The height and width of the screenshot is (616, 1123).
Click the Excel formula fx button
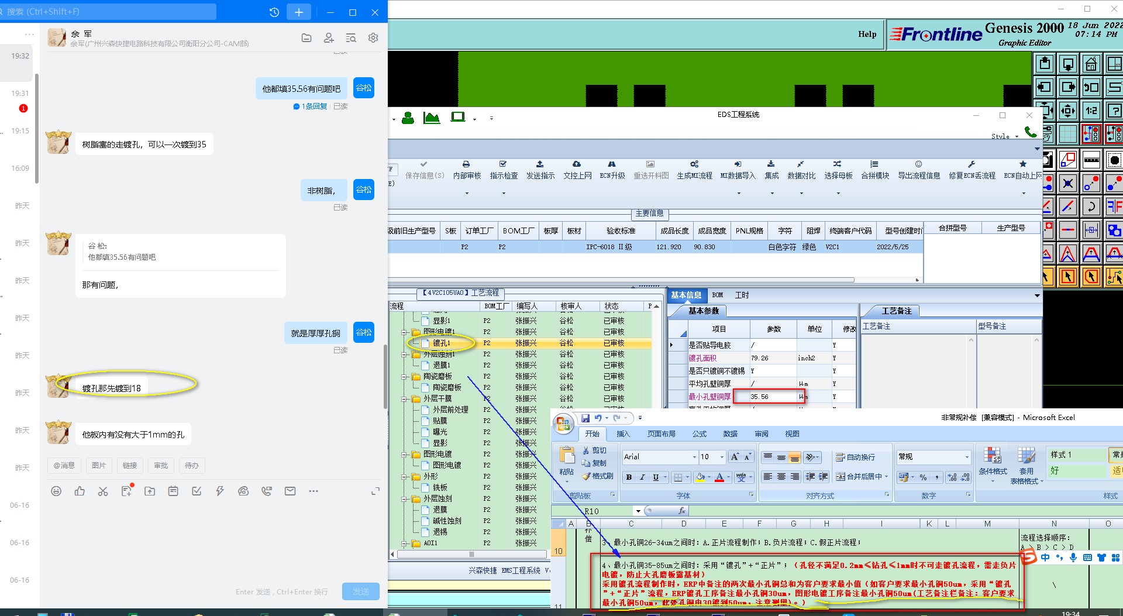coord(681,511)
